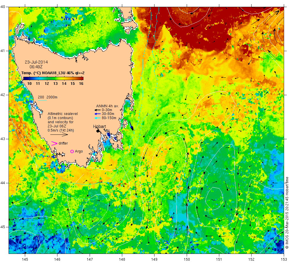Click the magenta Argo circle symbol
290x266 pixels.
[72, 151]
